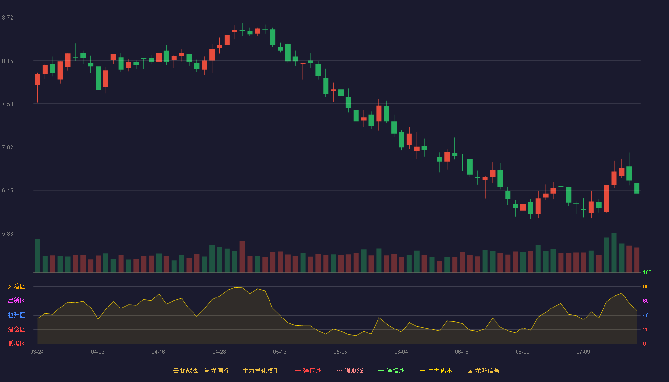This screenshot has width=669, height=382.
Task: Hide the 强弱线 series via legend text
Action: 354,371
